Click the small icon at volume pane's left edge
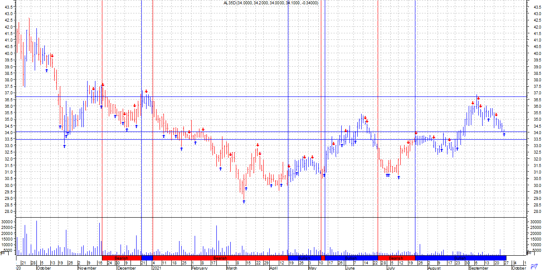This screenshot has width=542, height=270. point(3,253)
